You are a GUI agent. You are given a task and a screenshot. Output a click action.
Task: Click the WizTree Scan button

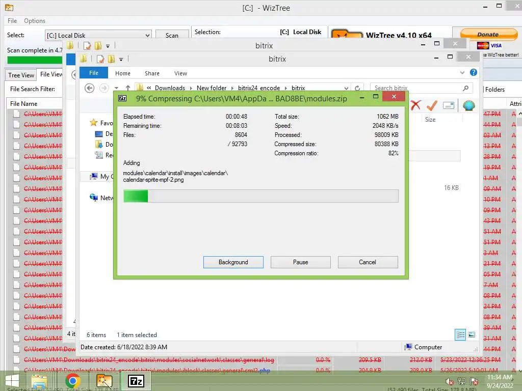[172, 35]
